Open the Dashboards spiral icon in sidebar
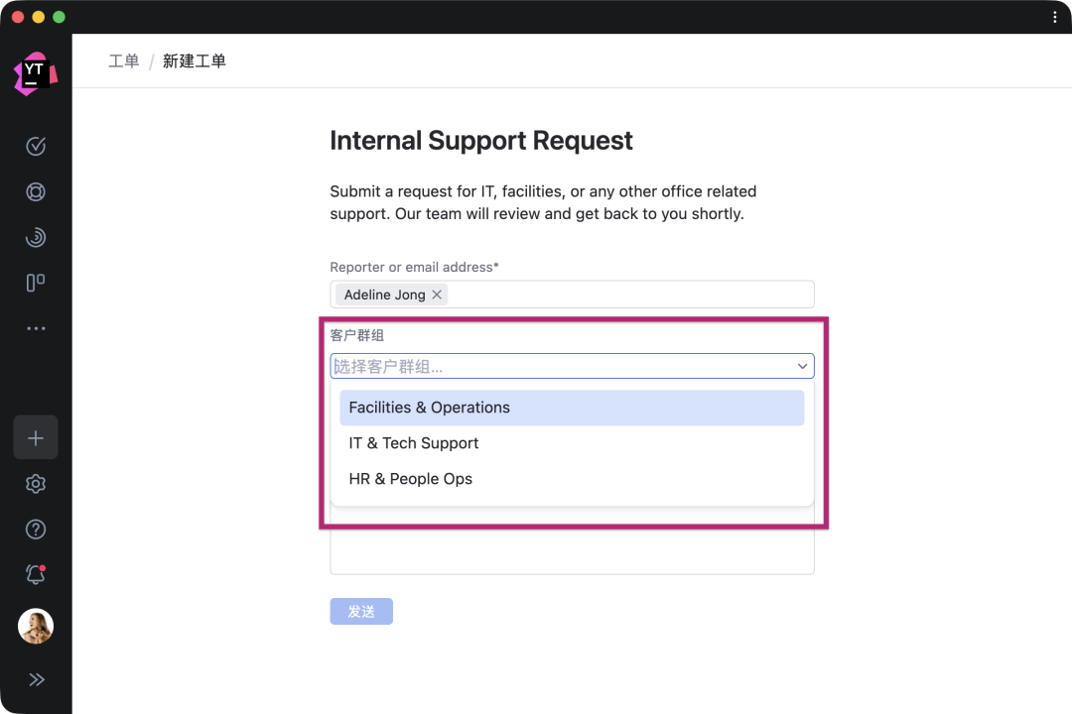The image size is (1072, 714). (36, 237)
